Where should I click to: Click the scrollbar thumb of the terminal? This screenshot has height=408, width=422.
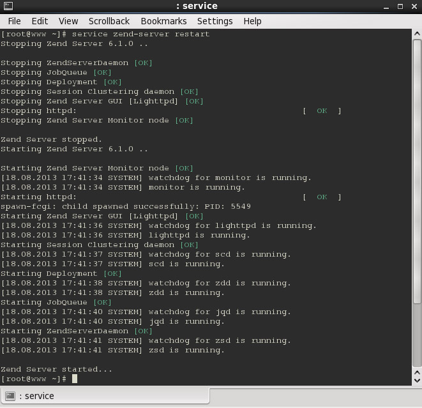417,172
